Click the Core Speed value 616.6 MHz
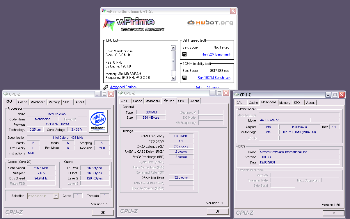The width and height of the screenshot is (350, 219). pos(41,168)
